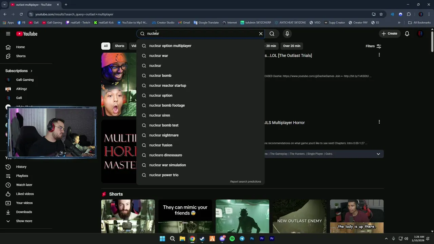Choose suggestion nuclear power trio
The height and width of the screenshot is (244, 434).
200,175
